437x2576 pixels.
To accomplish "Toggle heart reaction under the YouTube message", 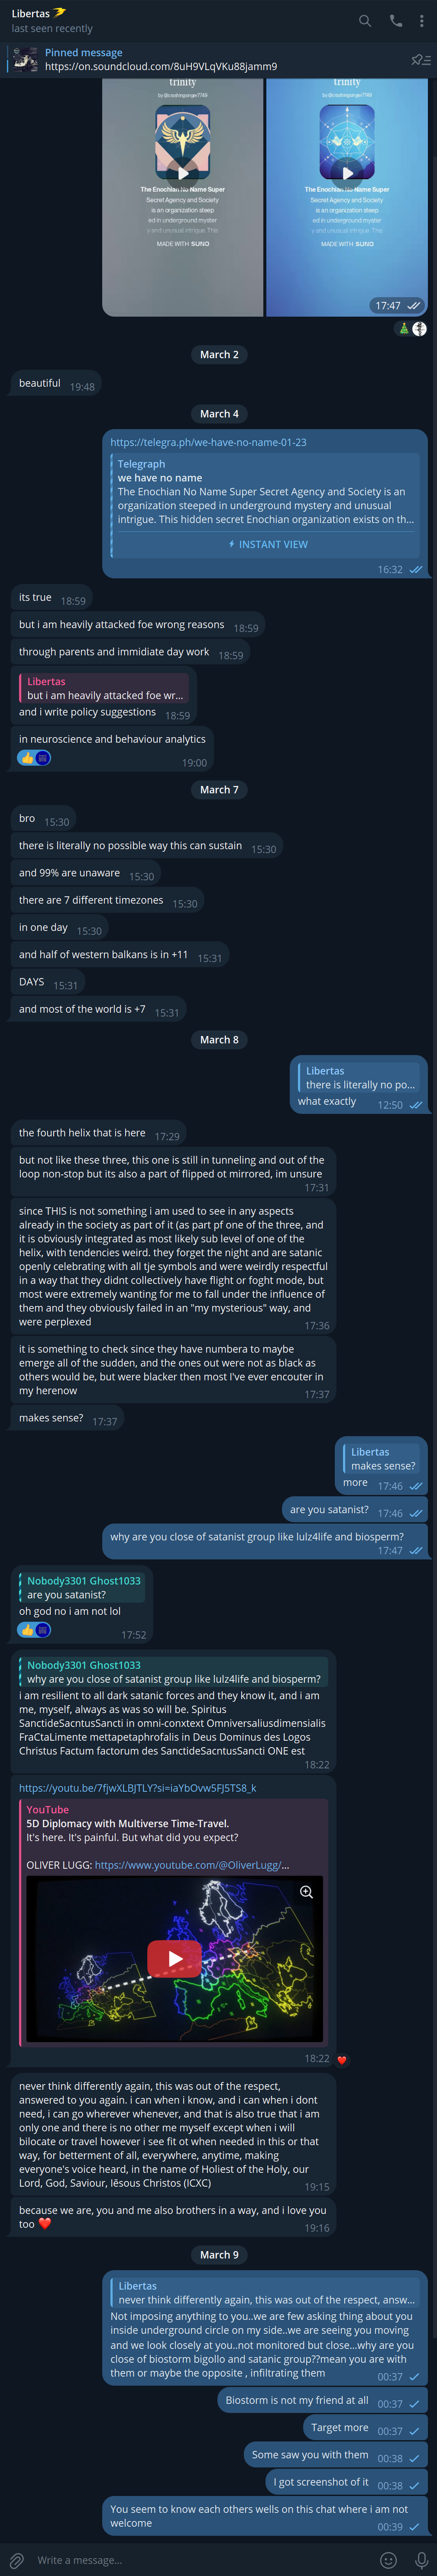I will pyautogui.click(x=342, y=2031).
